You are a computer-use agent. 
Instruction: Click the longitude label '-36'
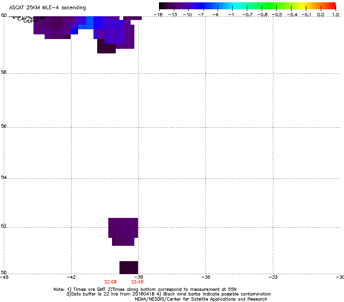(x=206, y=277)
